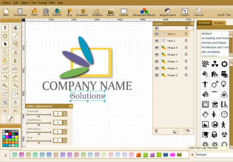Screen dimensions: 233x162
Task: Click the scissors cut tool
Action: tap(16, 53)
